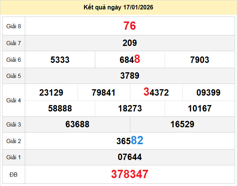238x186 pixels.
Task: Select the Giải 6 number 5333
Action: 60,59
